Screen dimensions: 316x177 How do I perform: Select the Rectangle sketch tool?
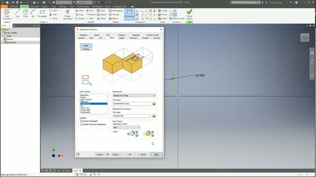pos(42,14)
